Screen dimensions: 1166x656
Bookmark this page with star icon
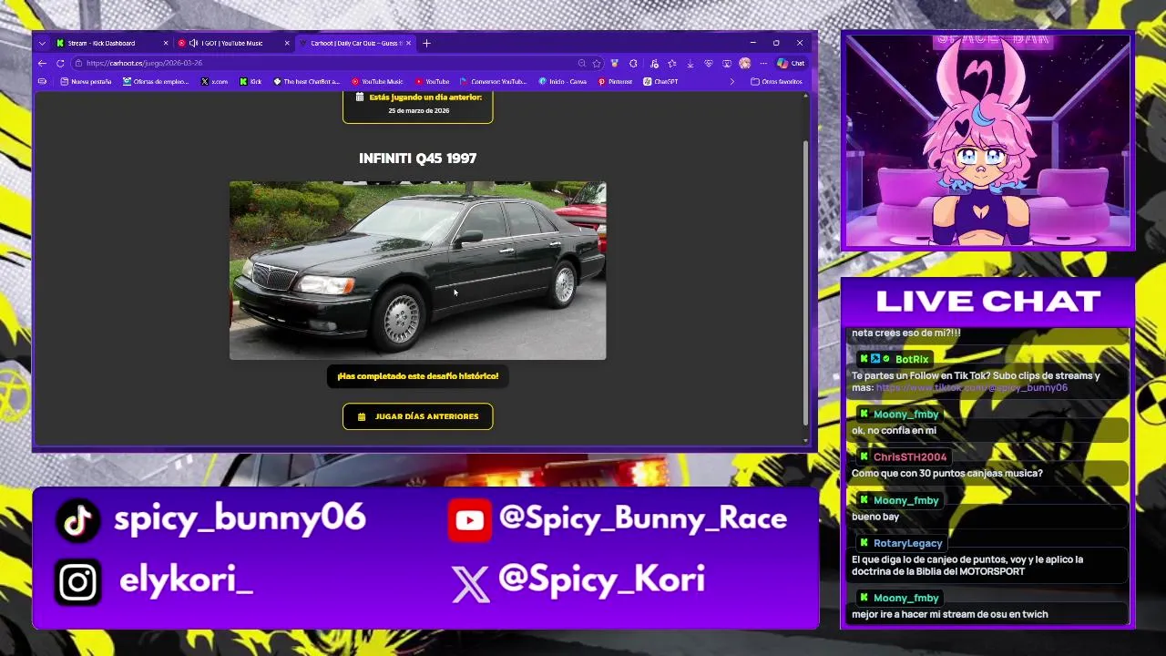[x=597, y=63]
